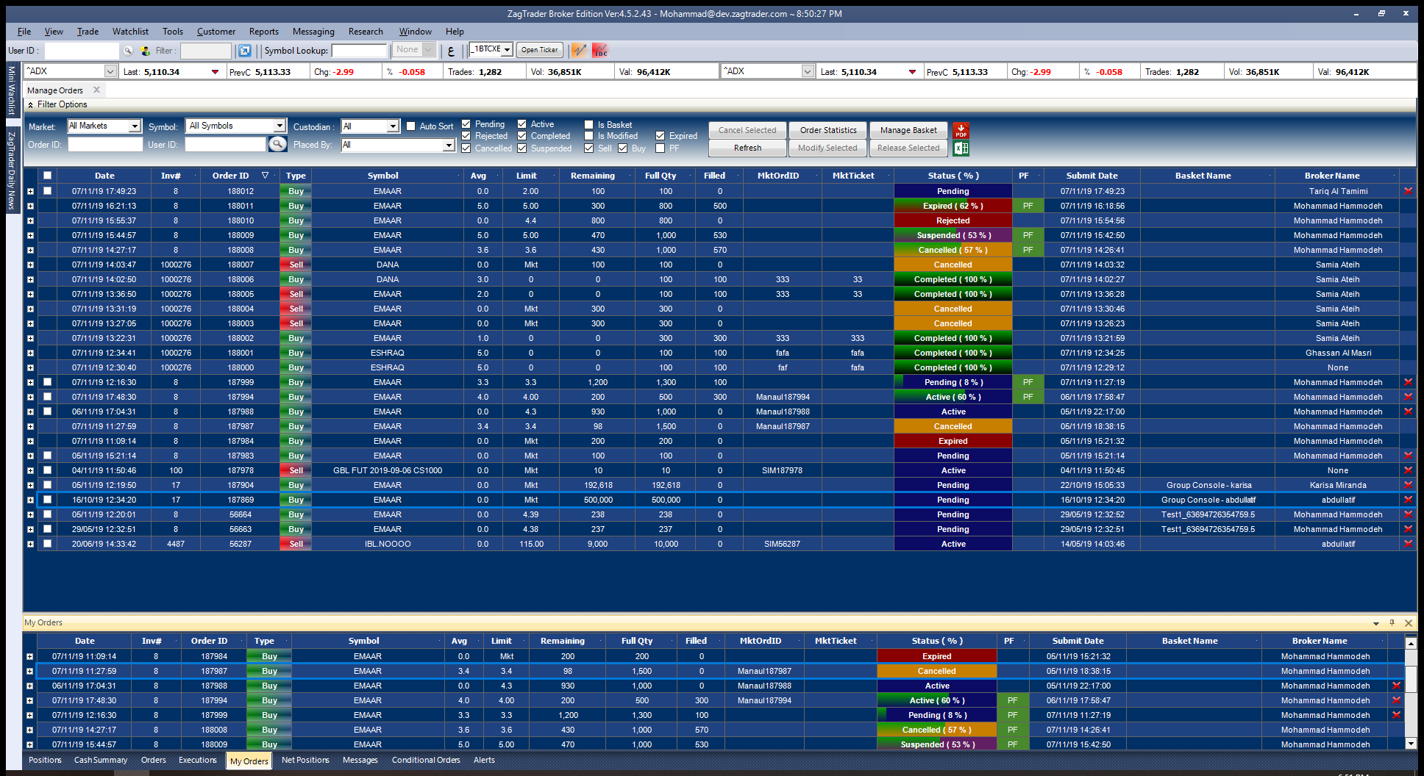Click the filter search magnifier button
The width and height of the screenshot is (1424, 776).
coord(277,144)
